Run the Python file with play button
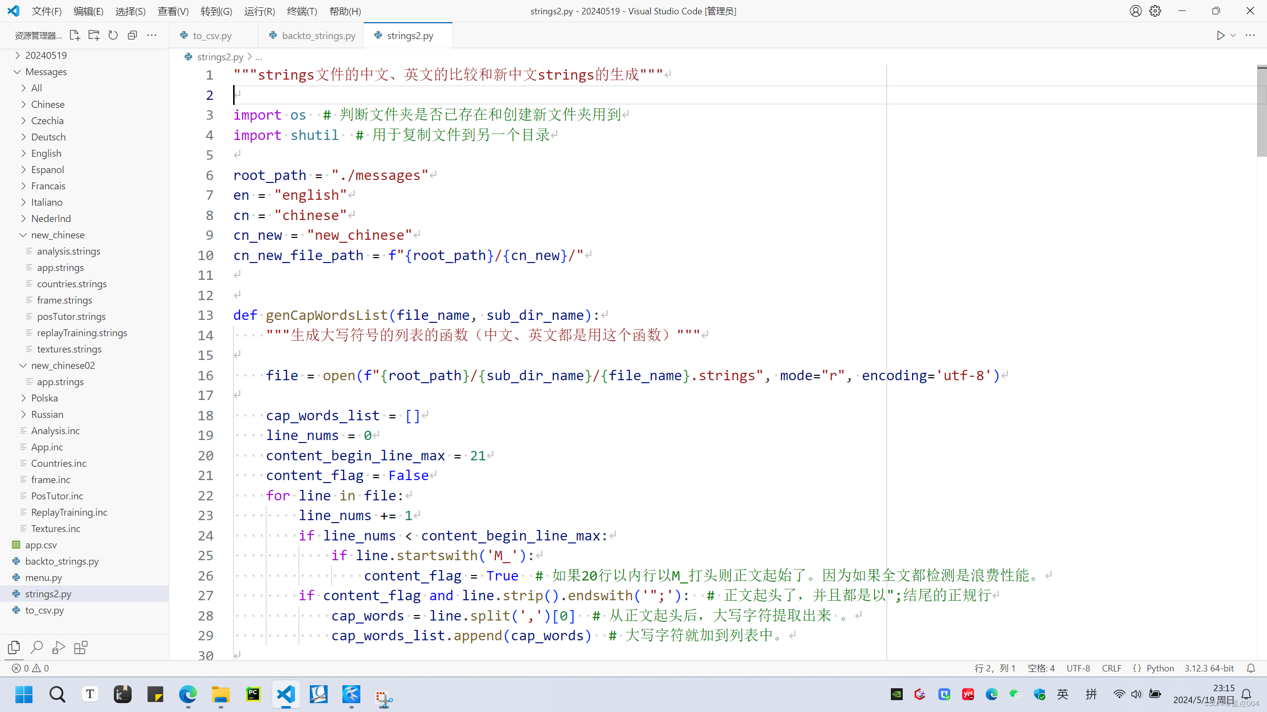Viewport: 1267px width, 712px height. coord(1220,35)
